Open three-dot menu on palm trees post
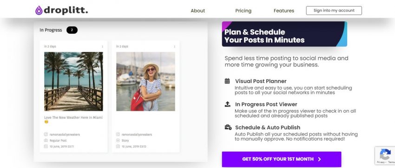Screen dimensions: 395x168 click(102, 46)
